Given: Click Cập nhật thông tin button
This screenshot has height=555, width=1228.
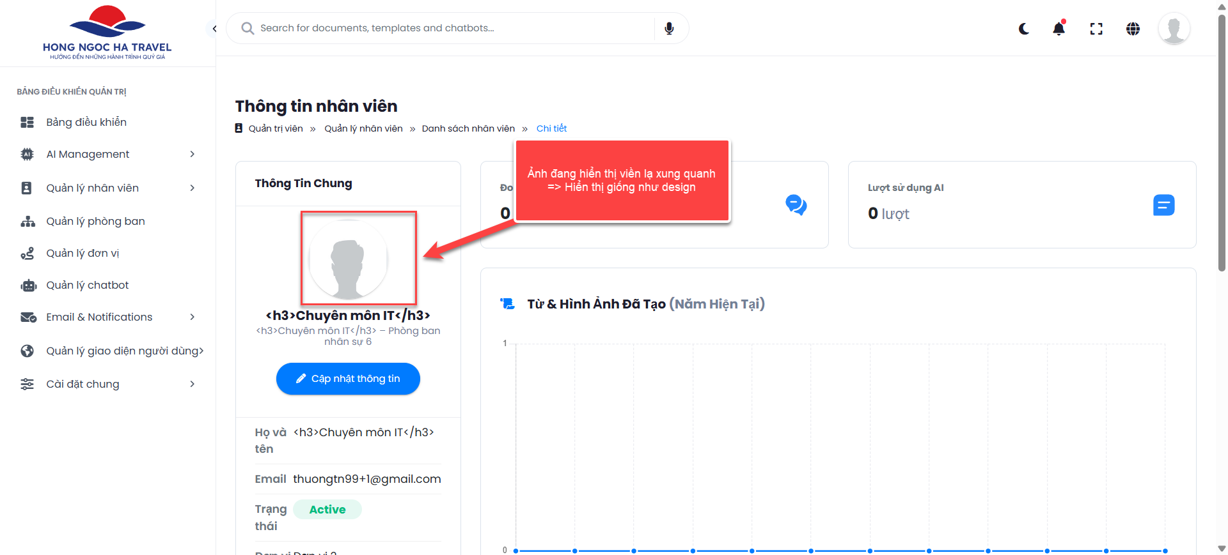Looking at the screenshot, I should (348, 379).
